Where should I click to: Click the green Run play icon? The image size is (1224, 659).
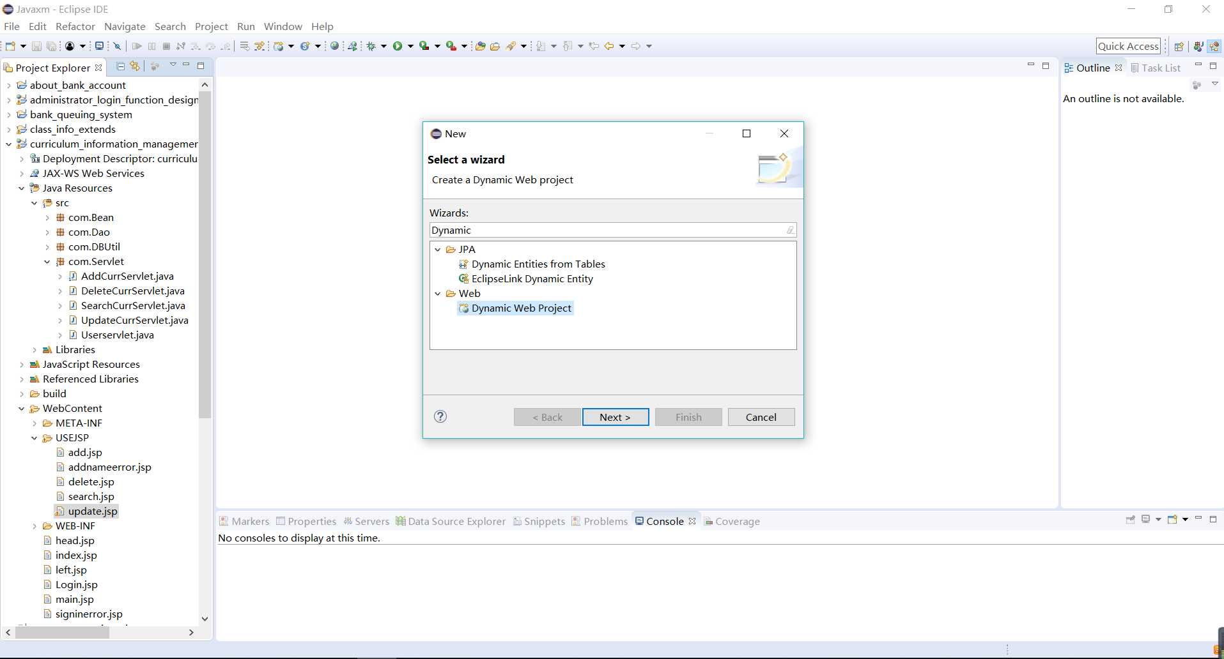click(x=398, y=46)
